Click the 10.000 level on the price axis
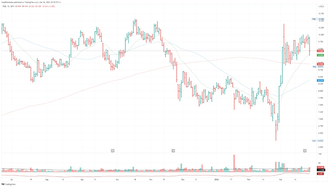This screenshot has height=187, width=329. point(321,35)
